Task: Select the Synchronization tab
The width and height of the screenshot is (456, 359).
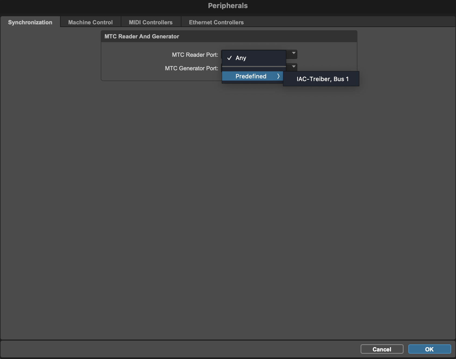Action: click(x=30, y=22)
